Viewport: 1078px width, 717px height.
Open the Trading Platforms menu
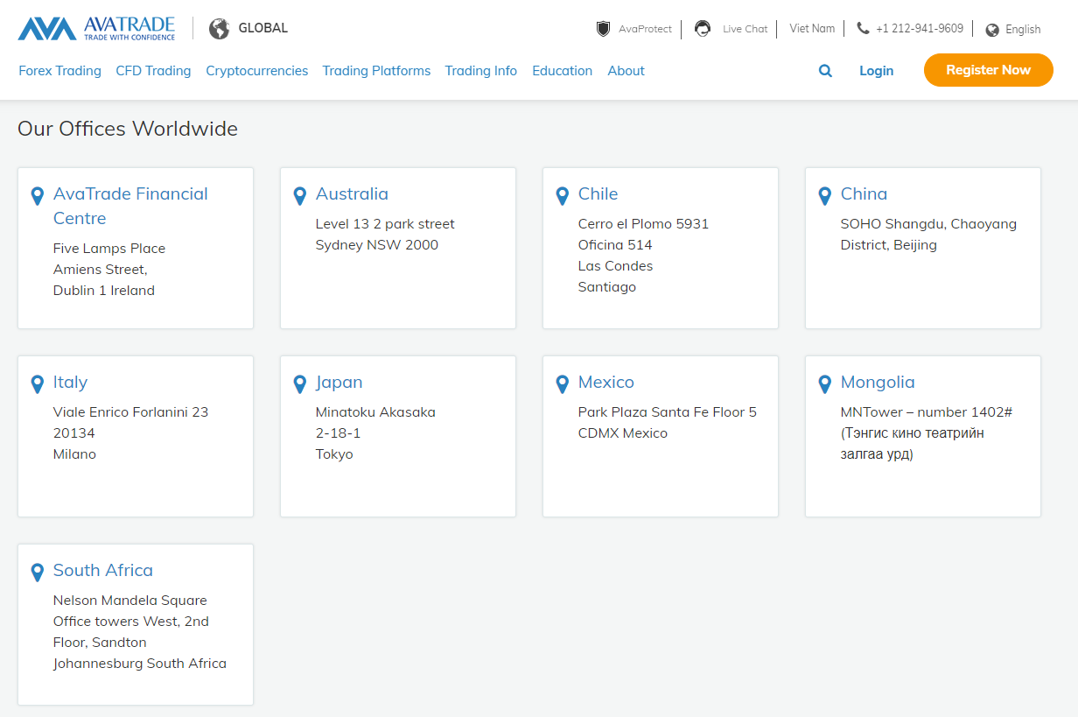[x=376, y=71]
